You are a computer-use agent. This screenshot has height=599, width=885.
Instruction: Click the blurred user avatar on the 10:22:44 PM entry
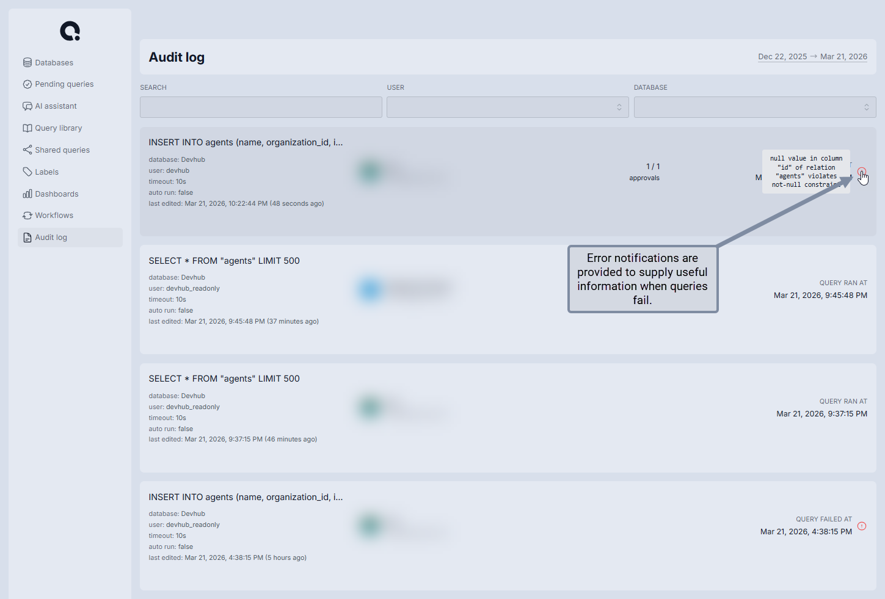(x=370, y=171)
